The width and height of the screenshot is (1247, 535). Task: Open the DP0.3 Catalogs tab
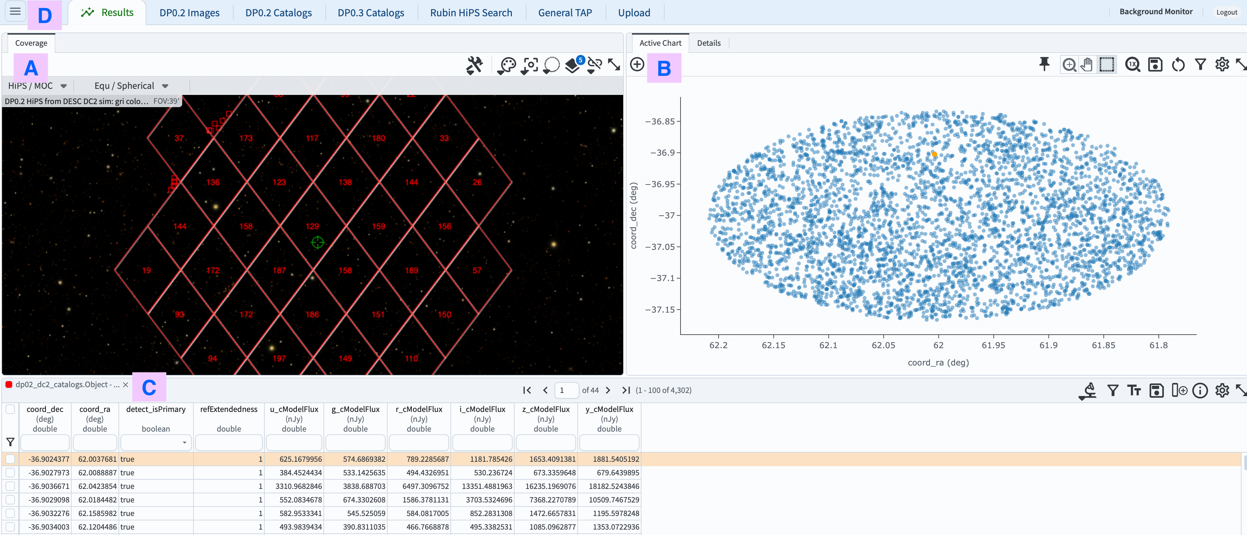tap(370, 13)
